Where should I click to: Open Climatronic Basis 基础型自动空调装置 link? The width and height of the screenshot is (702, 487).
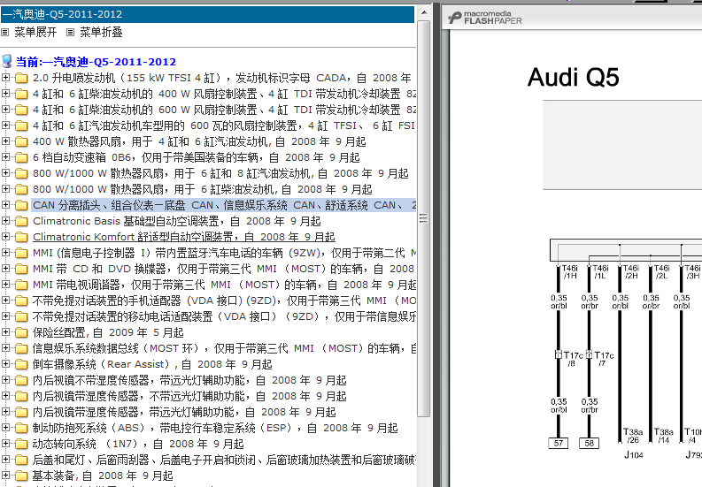click(177, 221)
